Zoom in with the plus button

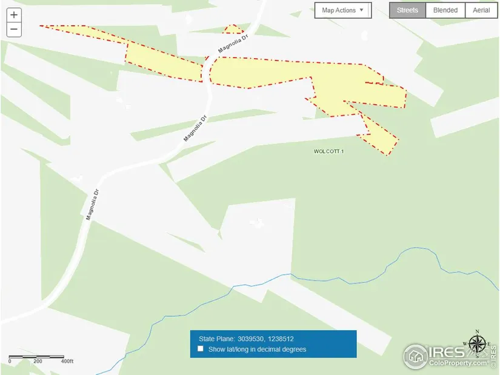tap(14, 15)
